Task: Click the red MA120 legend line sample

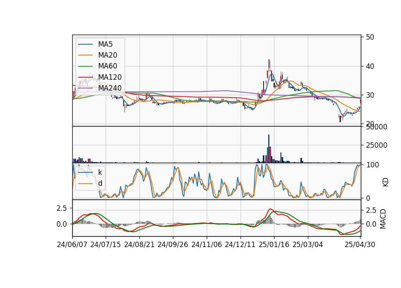Action: coord(86,77)
